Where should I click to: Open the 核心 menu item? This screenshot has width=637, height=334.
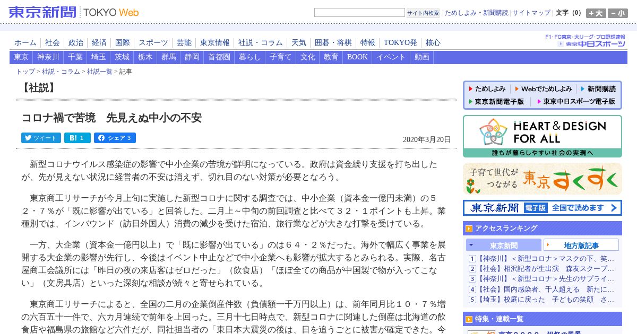(x=433, y=43)
